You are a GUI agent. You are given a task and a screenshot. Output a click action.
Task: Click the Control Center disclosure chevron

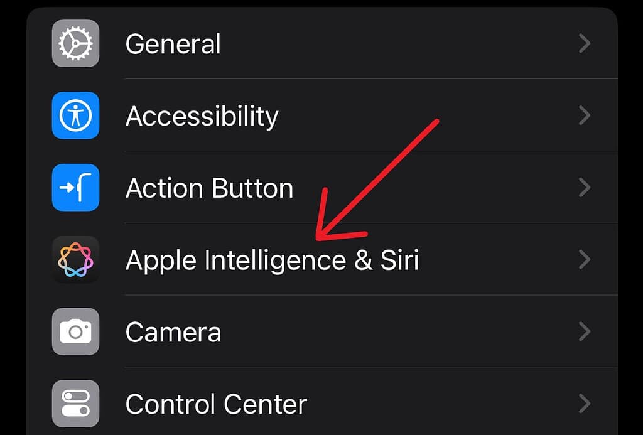point(585,404)
